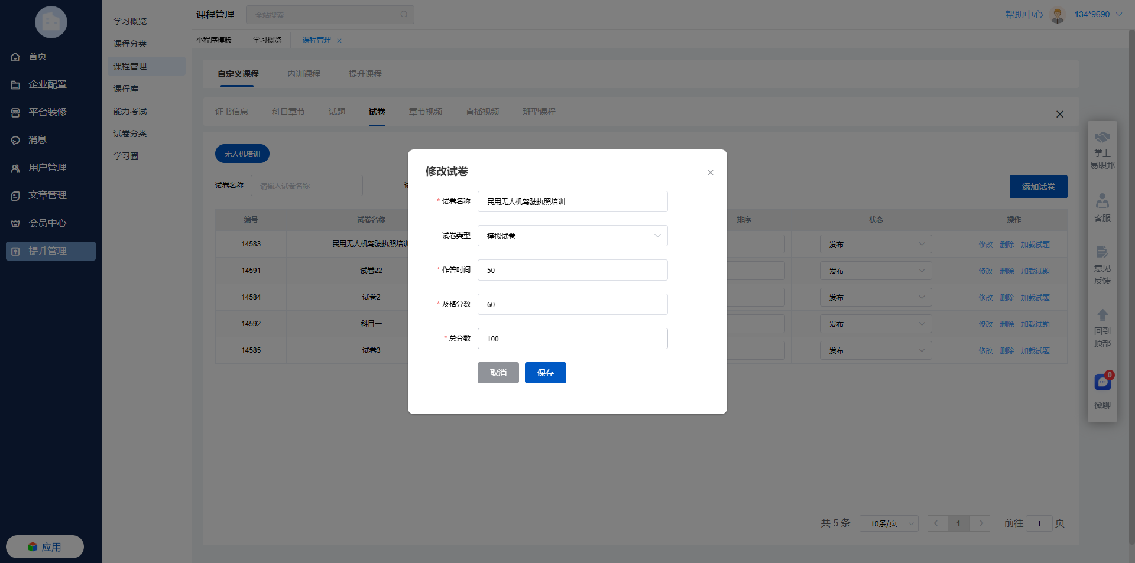The image size is (1135, 563).
Task: Click the 消息 chat bubble icon
Action: point(15,141)
